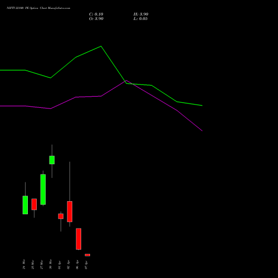Screen dimensions: 278x278
Task: Select the 24 Mar date label
Action: [24, 264]
